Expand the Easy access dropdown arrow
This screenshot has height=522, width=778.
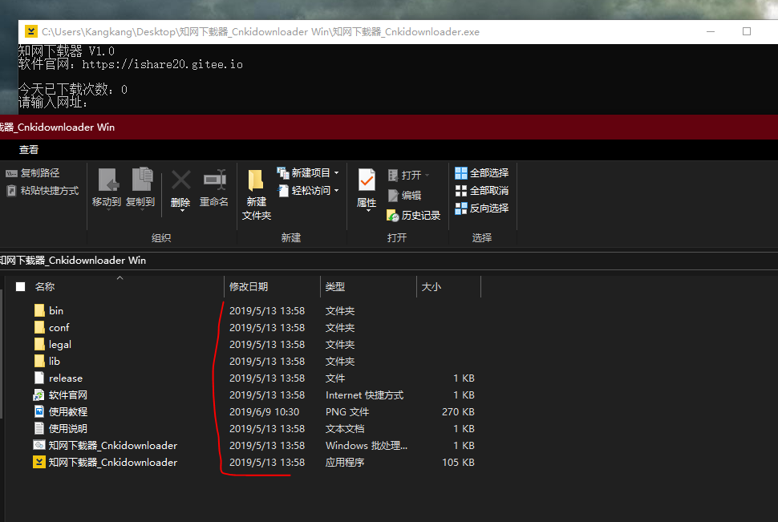coord(336,191)
